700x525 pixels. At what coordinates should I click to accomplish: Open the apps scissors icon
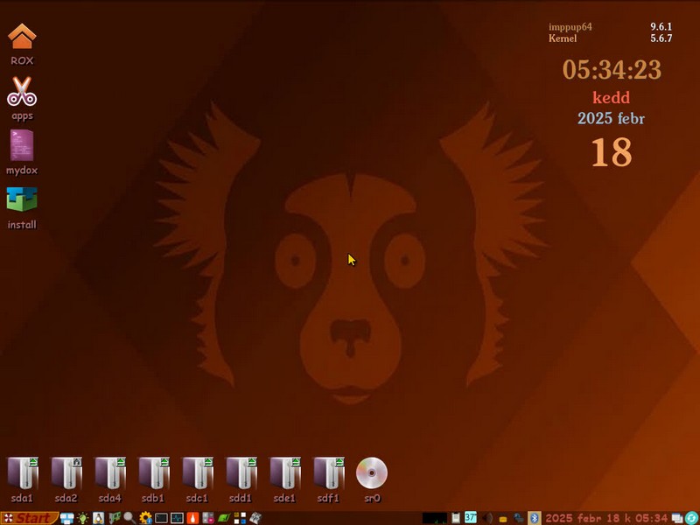pyautogui.click(x=22, y=92)
